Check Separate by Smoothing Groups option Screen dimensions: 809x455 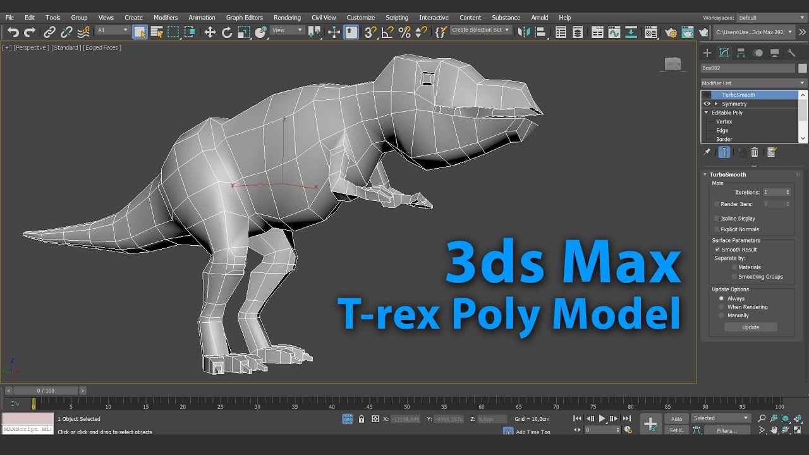734,277
